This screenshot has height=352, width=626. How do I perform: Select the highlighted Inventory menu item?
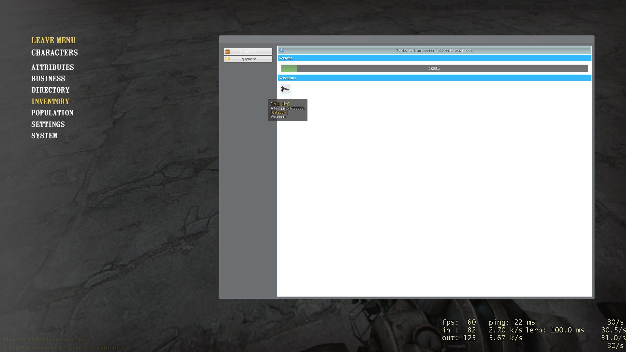tap(50, 102)
